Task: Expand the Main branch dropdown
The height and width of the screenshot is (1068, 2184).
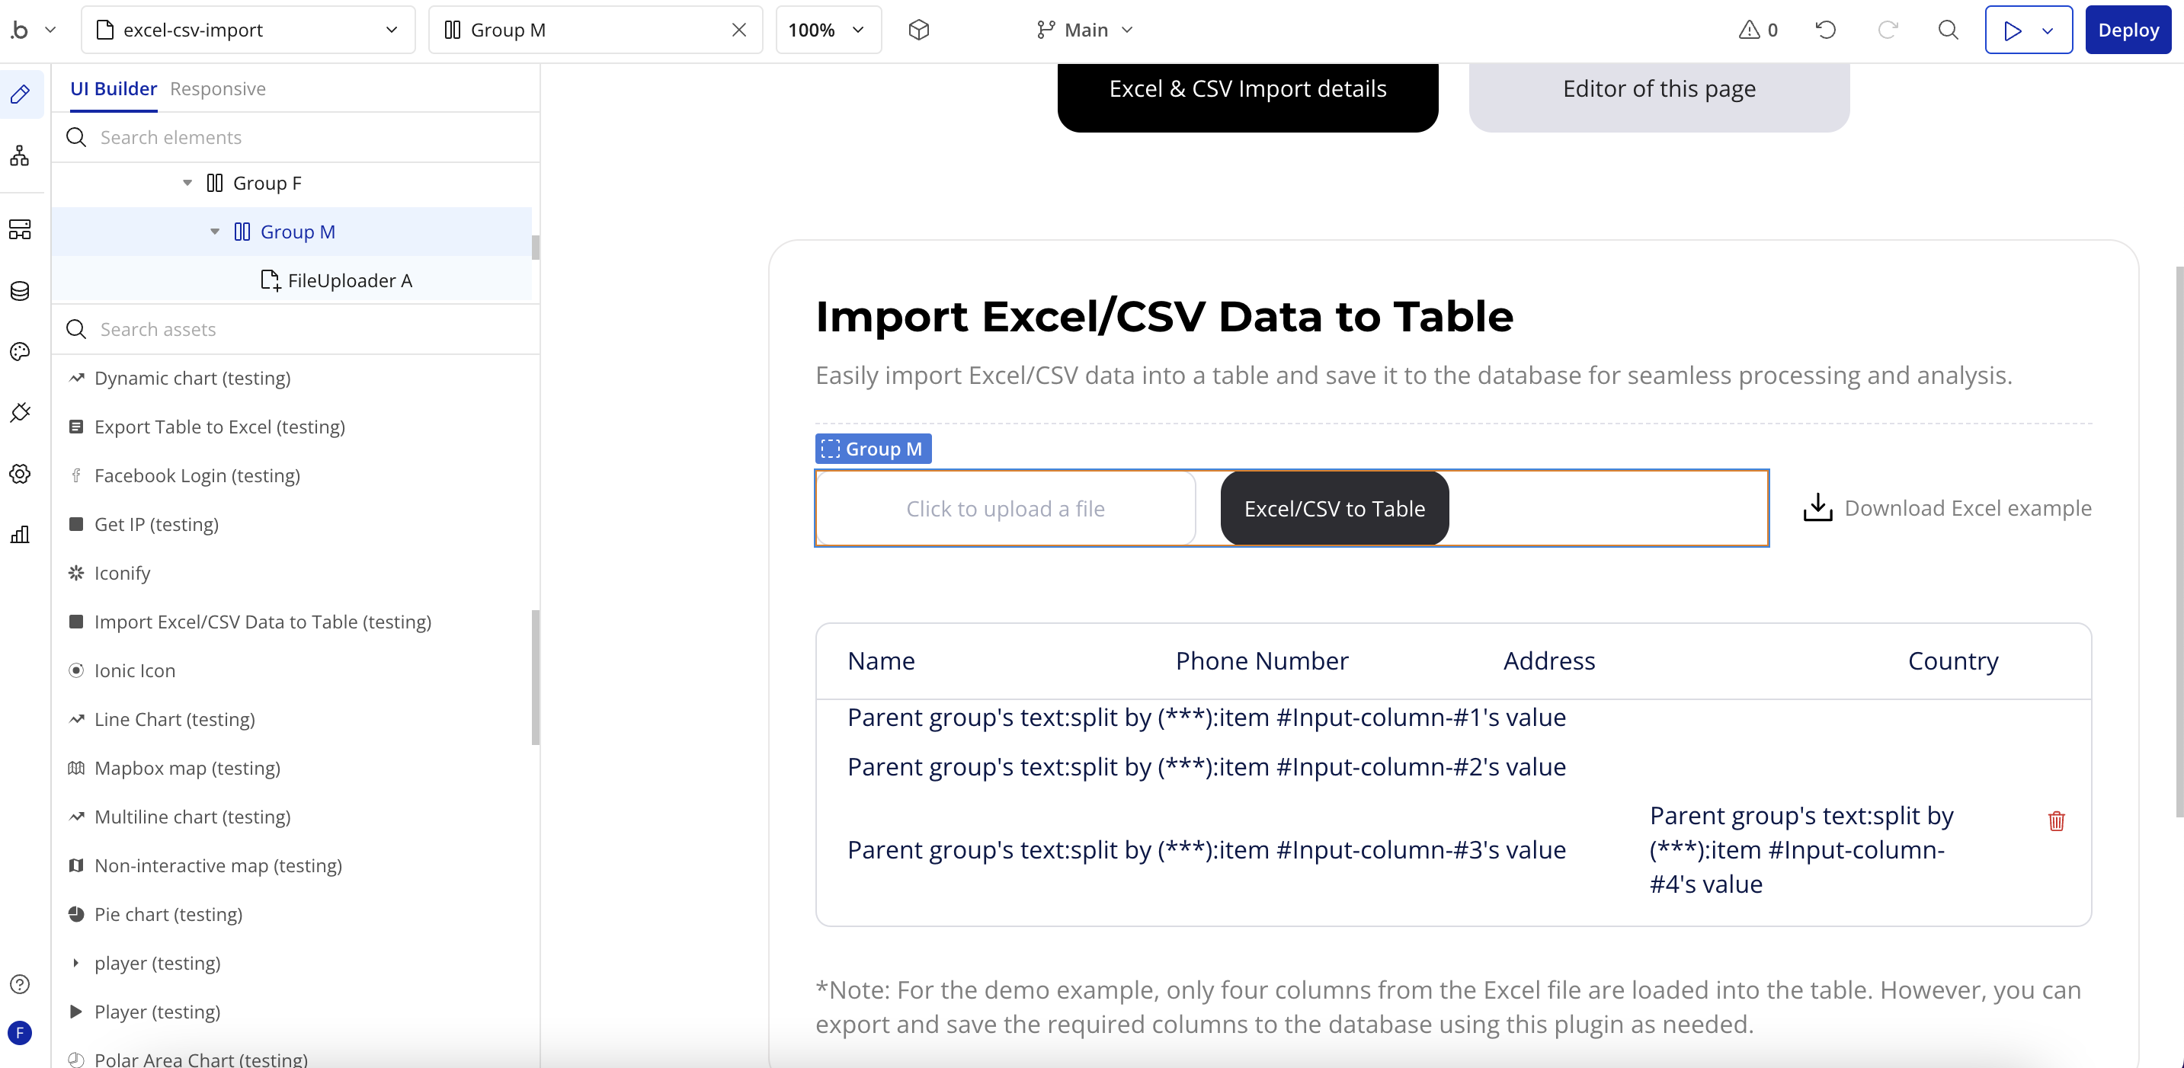Action: [1085, 30]
